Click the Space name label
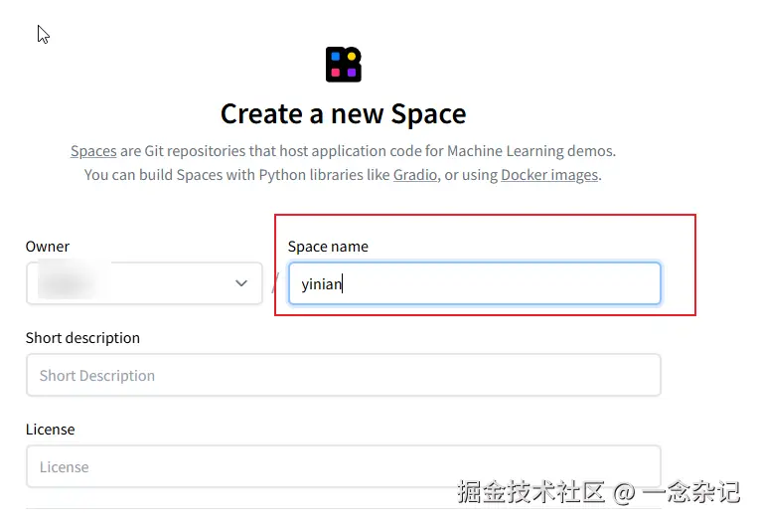758x523 pixels. tap(328, 247)
